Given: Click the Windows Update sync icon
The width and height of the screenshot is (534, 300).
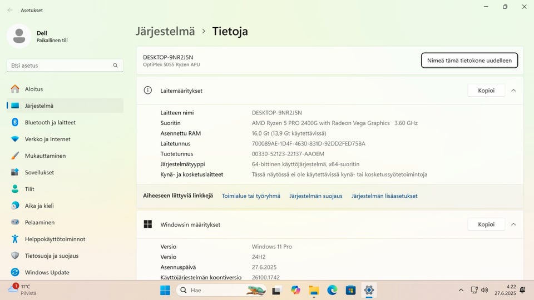Looking at the screenshot, I should pyautogui.click(x=15, y=272).
